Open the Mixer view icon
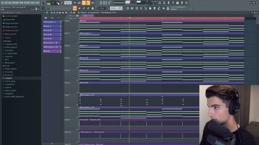Image resolution: width=259 pixels, height=145 pixels. coord(141,8)
